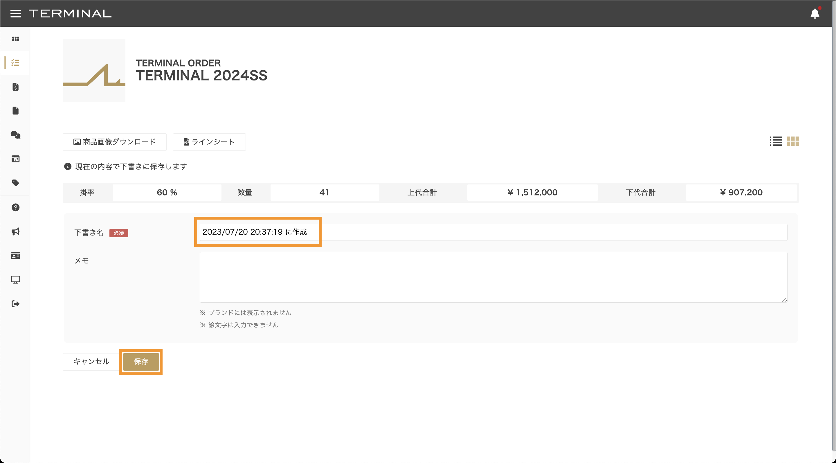Switch to list view layout
Image resolution: width=836 pixels, height=463 pixels.
(x=776, y=141)
